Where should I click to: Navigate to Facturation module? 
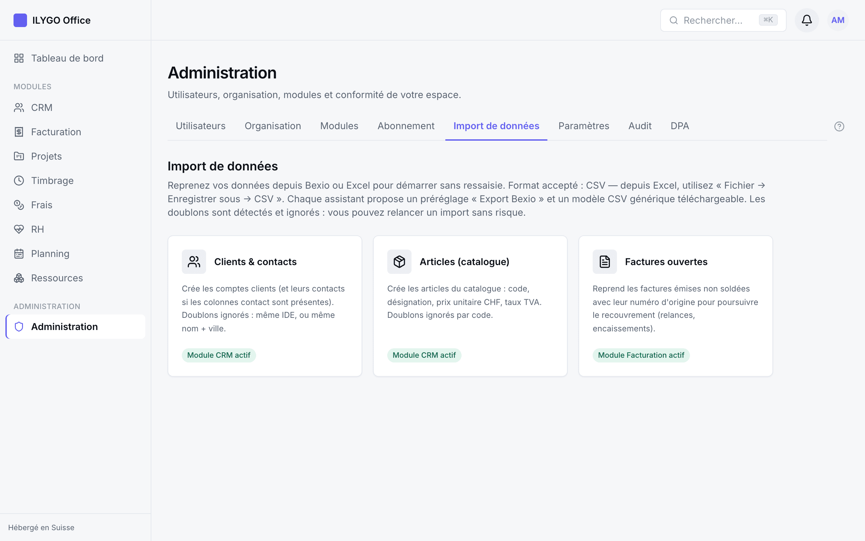coord(75,132)
